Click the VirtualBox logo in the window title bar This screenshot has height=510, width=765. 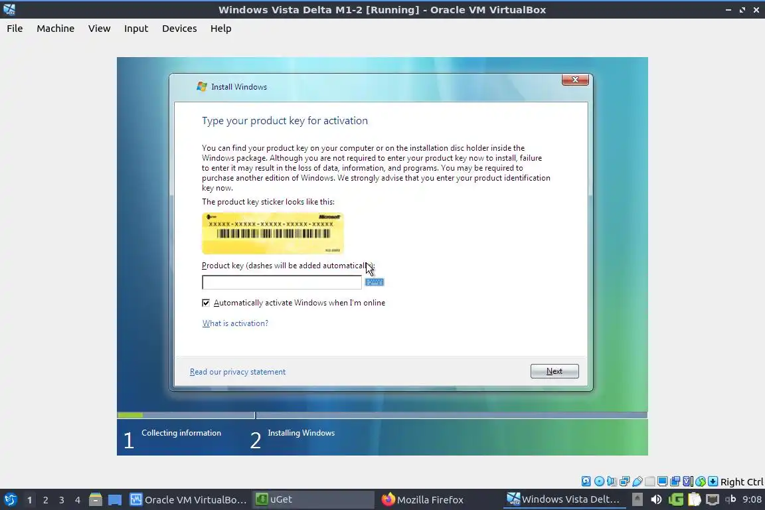pyautogui.click(x=9, y=9)
